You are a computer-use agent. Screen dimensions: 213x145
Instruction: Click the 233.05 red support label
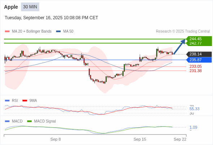[195, 66]
